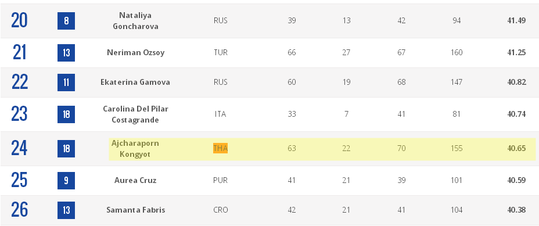Viewport: 539px width, 226px height.
Task: Open Neriman Ozsoy player profile
Action: (x=135, y=52)
